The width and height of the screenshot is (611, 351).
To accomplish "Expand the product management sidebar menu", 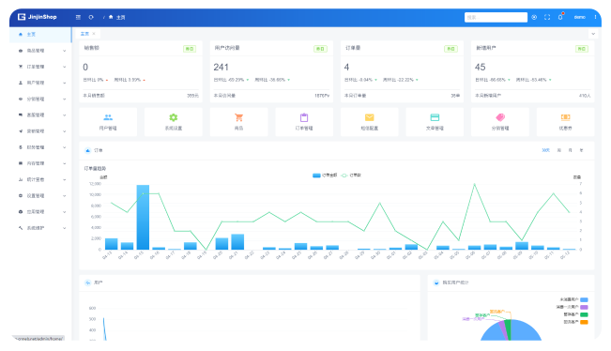I will pos(40,51).
